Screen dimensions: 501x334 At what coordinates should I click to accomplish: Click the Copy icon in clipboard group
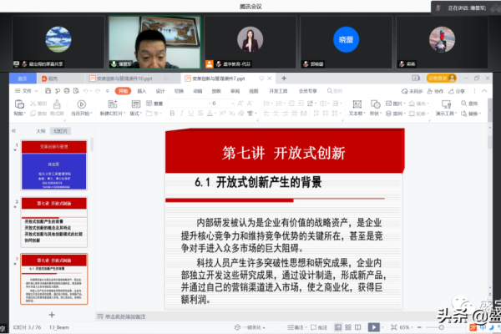coord(33,114)
